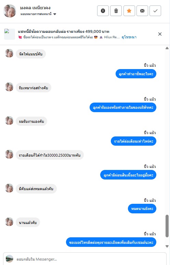This screenshot has width=170, height=265.
Task: Click the chat scrollbar thumb
Action: click(167, 226)
